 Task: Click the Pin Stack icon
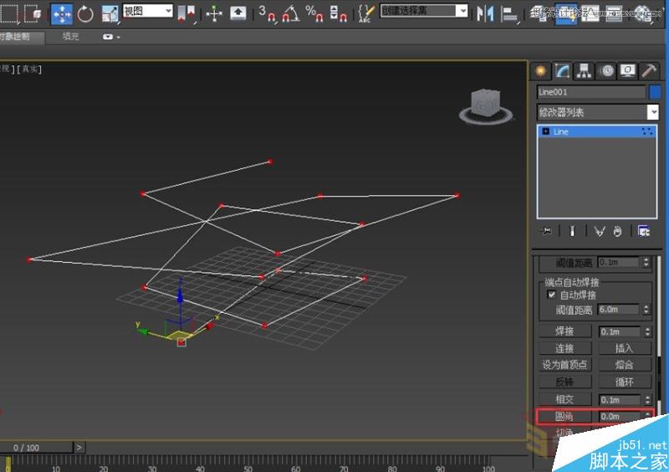coord(546,231)
